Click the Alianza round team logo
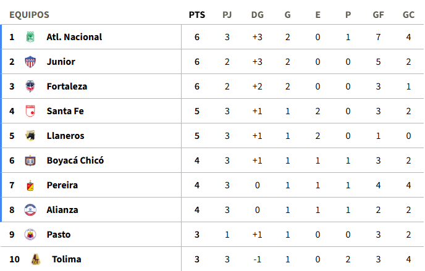The image size is (425, 271). (x=30, y=210)
